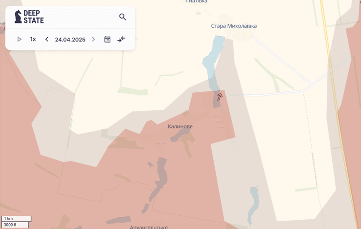
Task: Click the 24.04.2025 date field
Action: click(x=70, y=39)
